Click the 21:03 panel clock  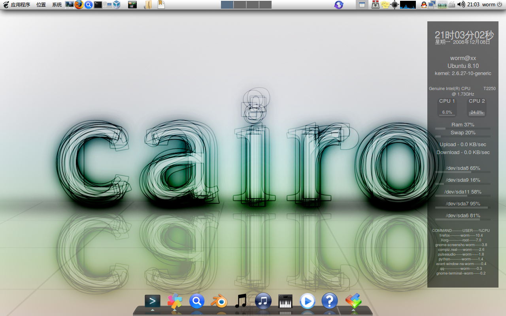[473, 5]
